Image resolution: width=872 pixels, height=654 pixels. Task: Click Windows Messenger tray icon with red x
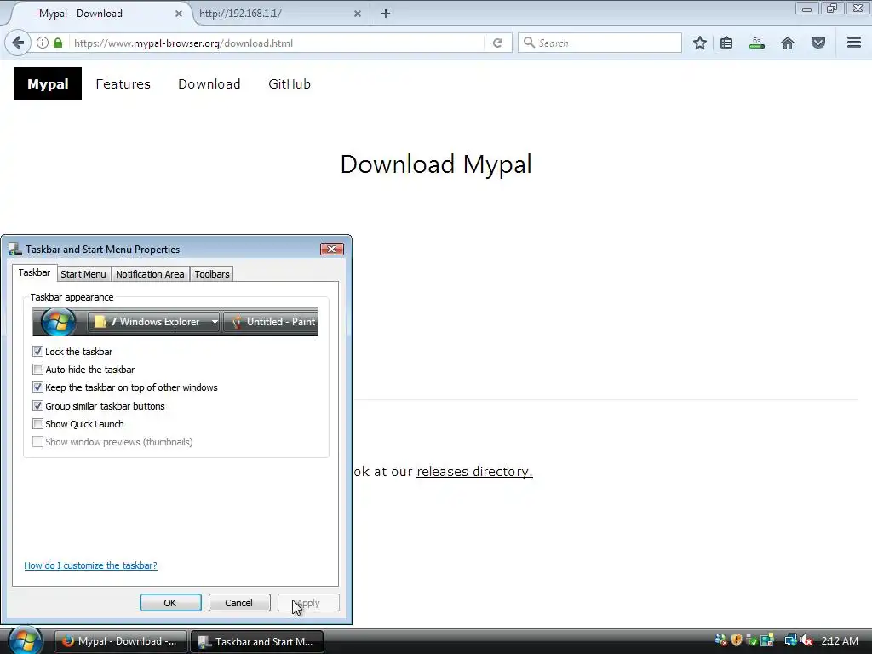tap(720, 640)
